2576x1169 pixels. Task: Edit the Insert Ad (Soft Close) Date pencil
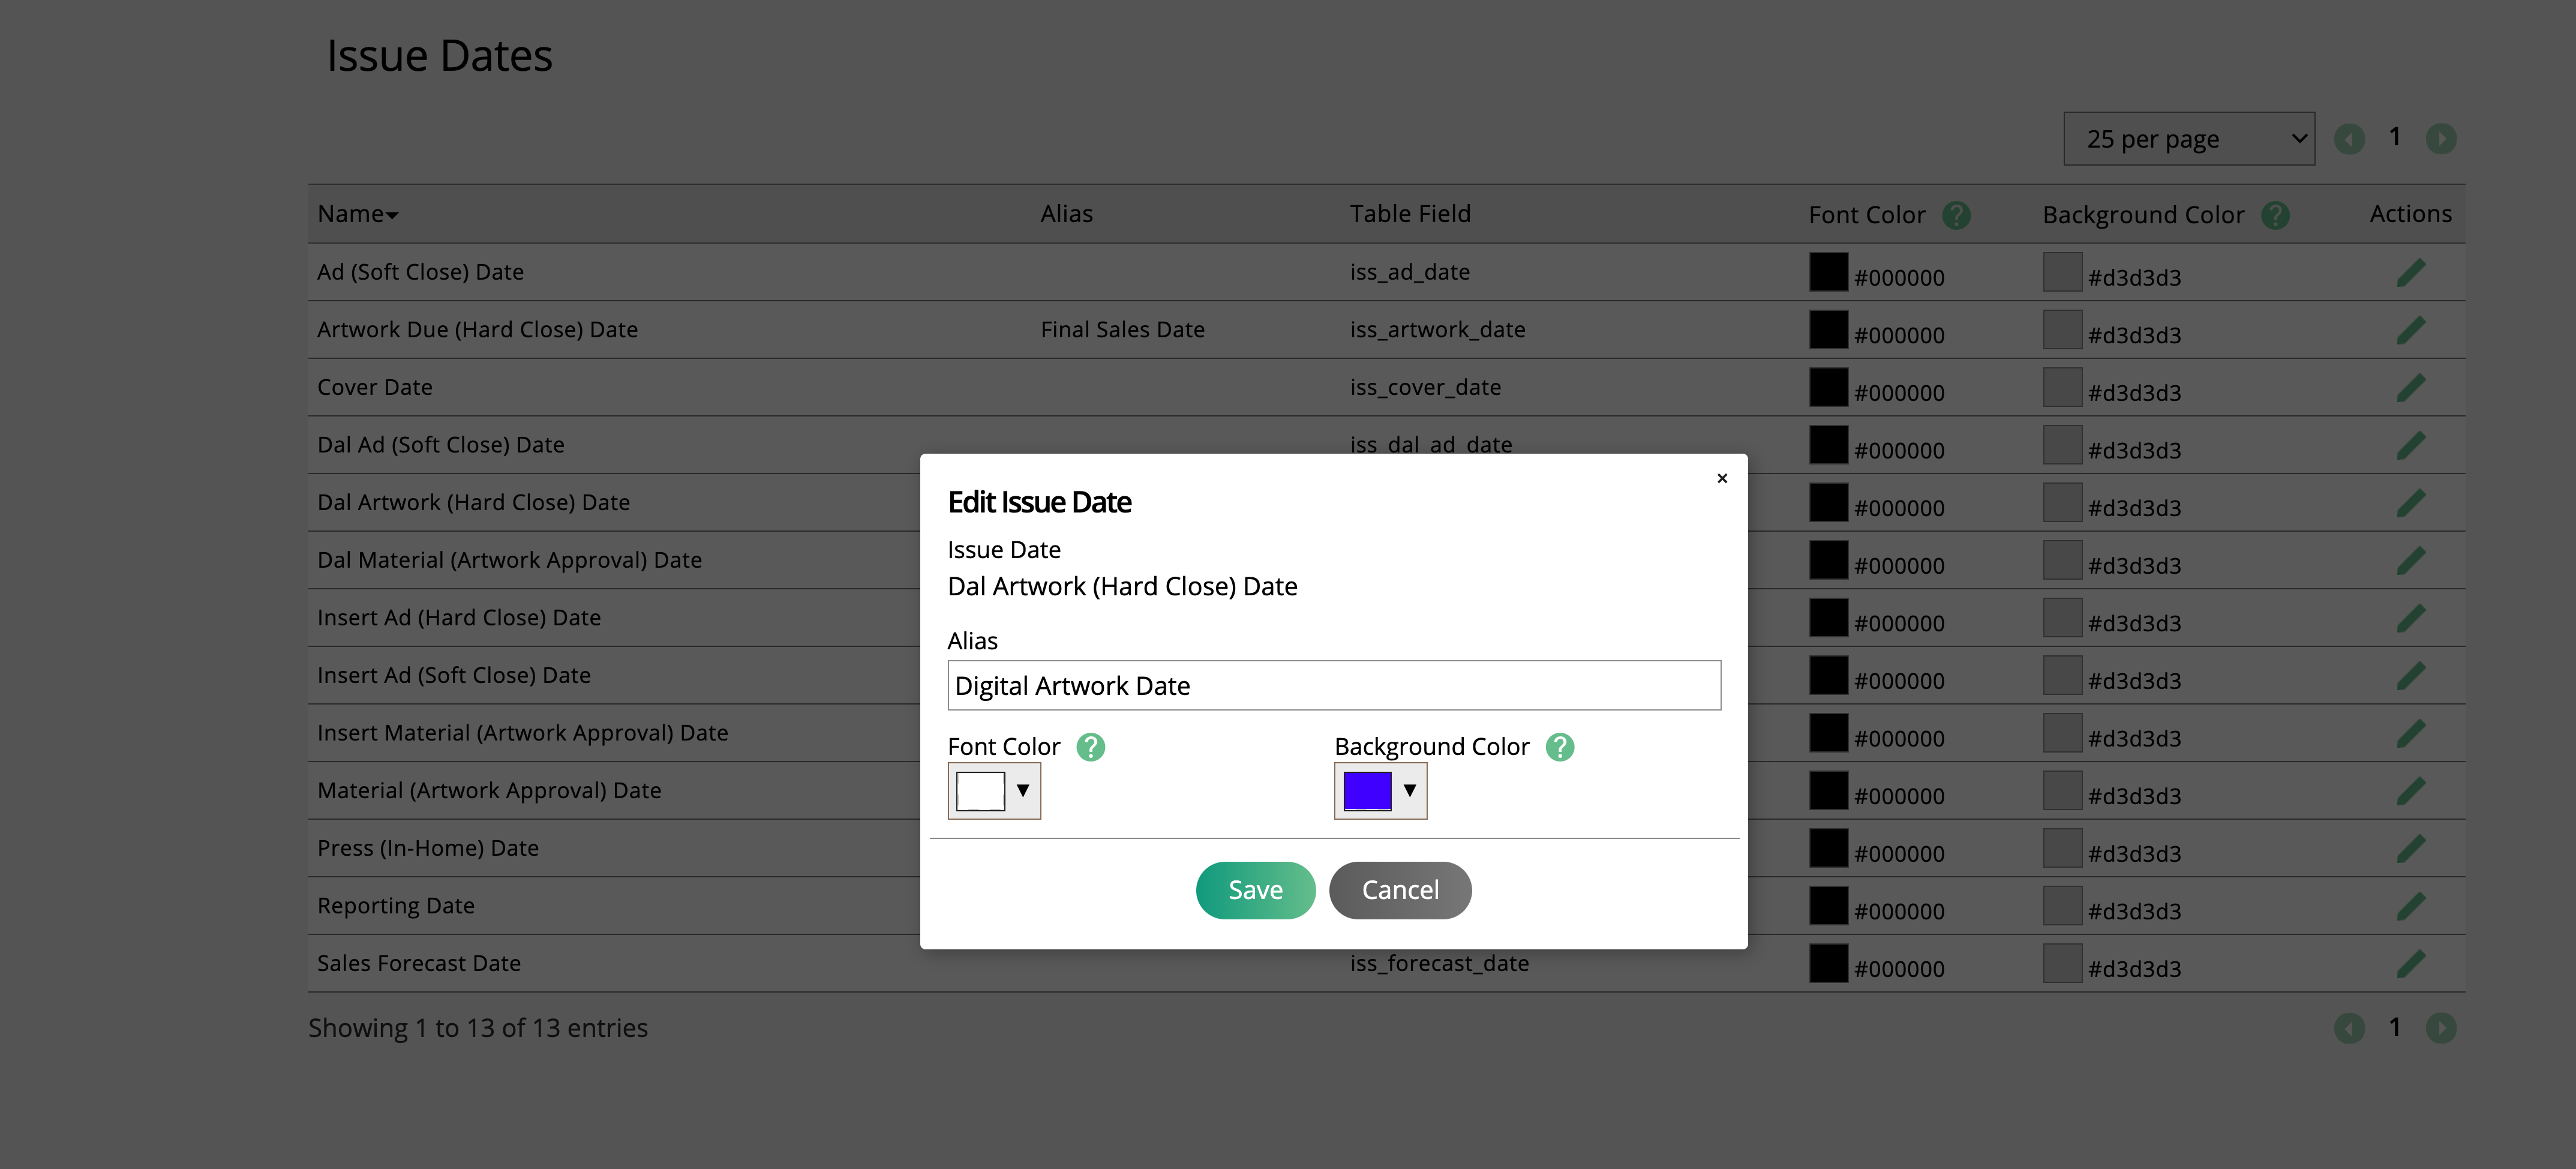(2410, 675)
